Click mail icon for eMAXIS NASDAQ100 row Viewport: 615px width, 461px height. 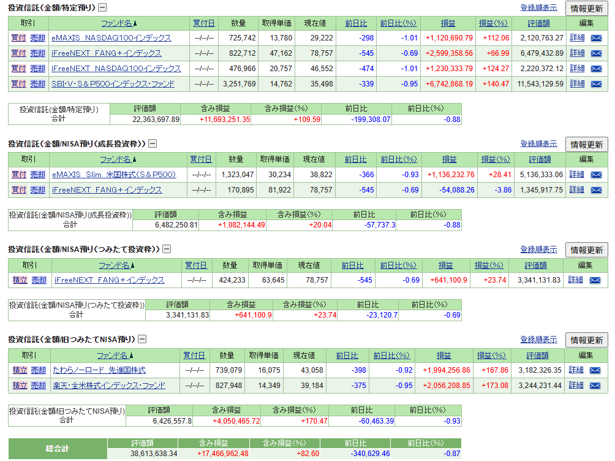click(x=595, y=38)
